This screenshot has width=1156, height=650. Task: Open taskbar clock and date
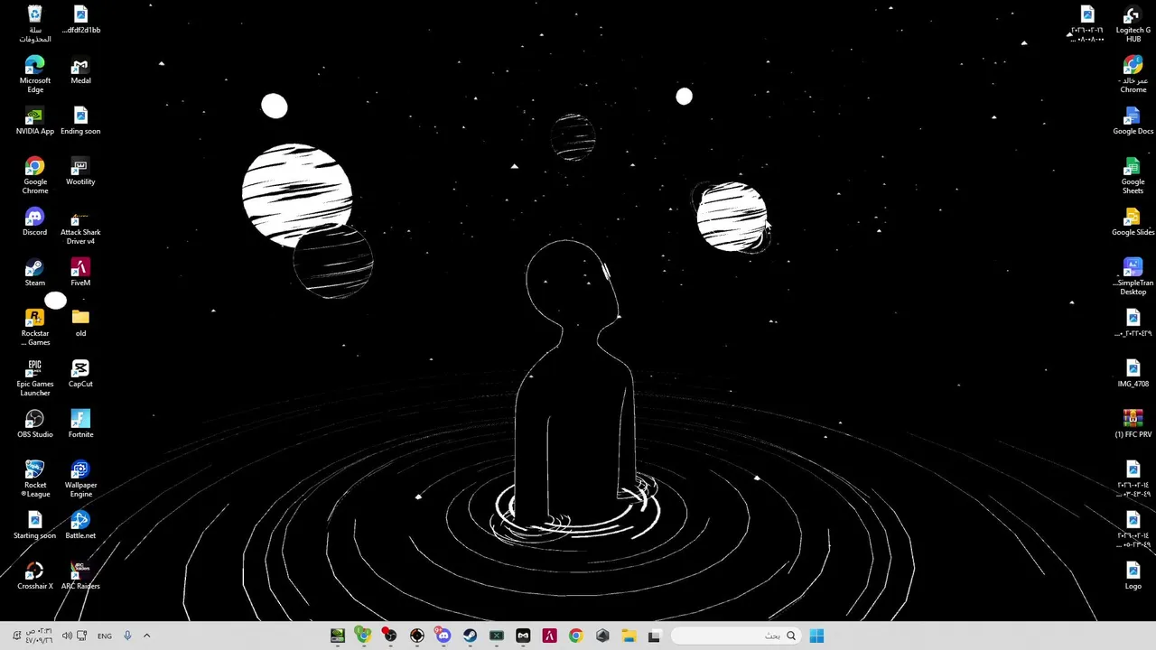(39, 636)
